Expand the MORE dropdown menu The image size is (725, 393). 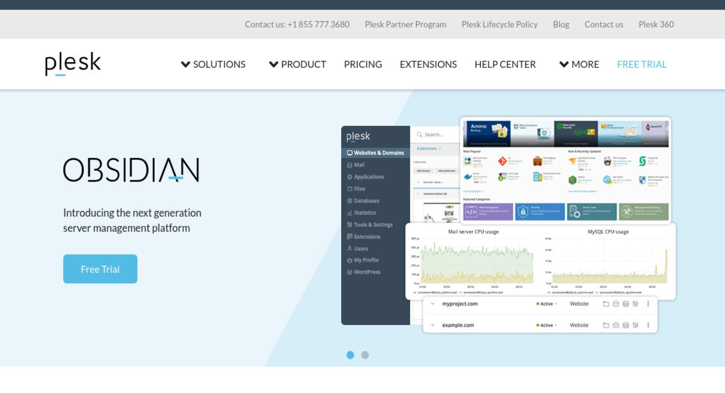[x=579, y=64]
